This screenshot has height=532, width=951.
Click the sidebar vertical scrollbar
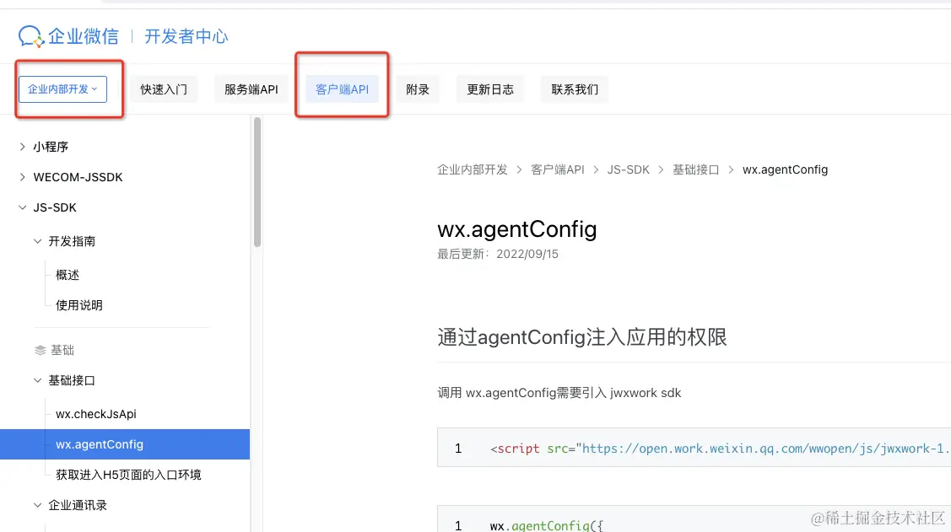[257, 182]
